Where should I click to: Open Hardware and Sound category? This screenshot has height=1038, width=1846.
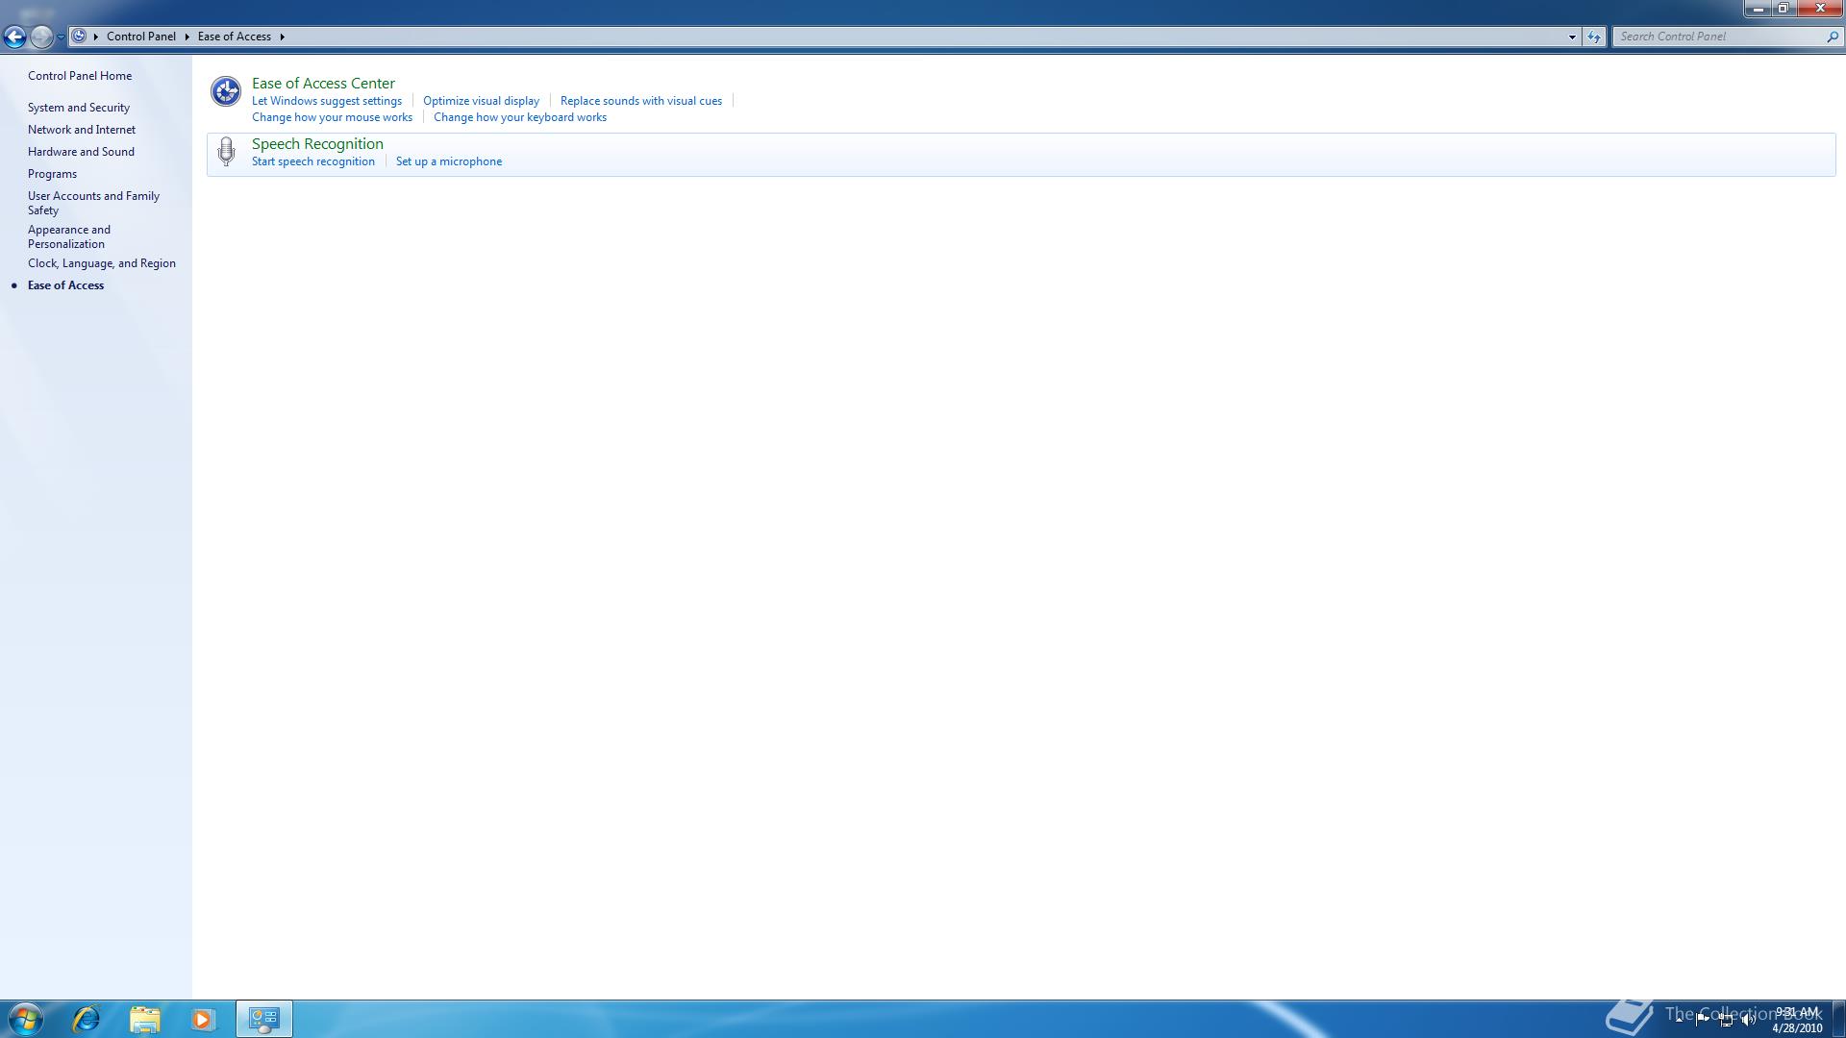coord(81,152)
